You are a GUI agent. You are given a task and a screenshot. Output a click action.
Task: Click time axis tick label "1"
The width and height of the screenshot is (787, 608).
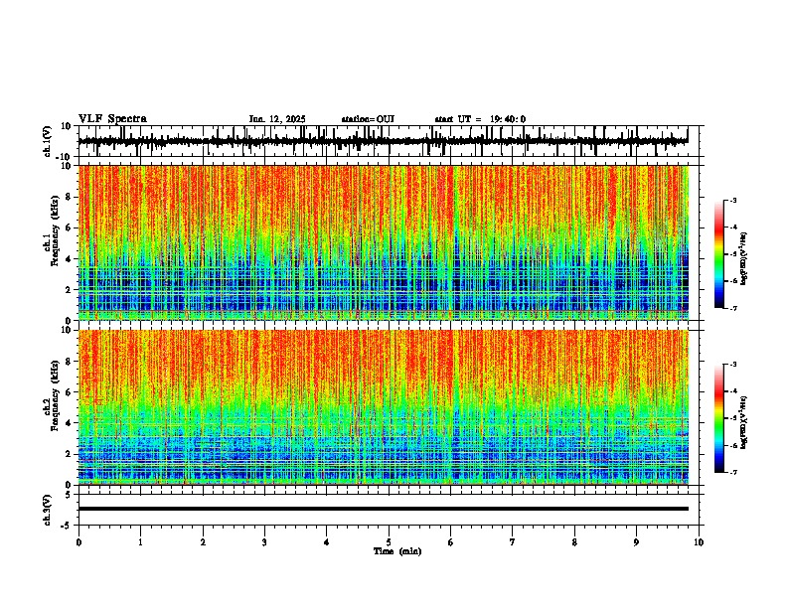point(140,542)
